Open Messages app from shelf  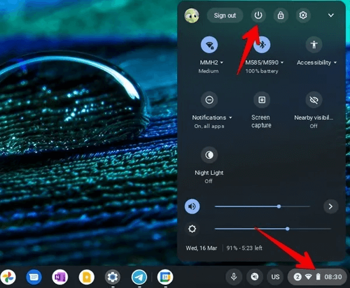pyautogui.click(x=34, y=277)
